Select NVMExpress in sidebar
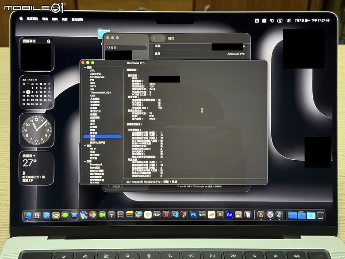345x259 pixels. pos(97,77)
